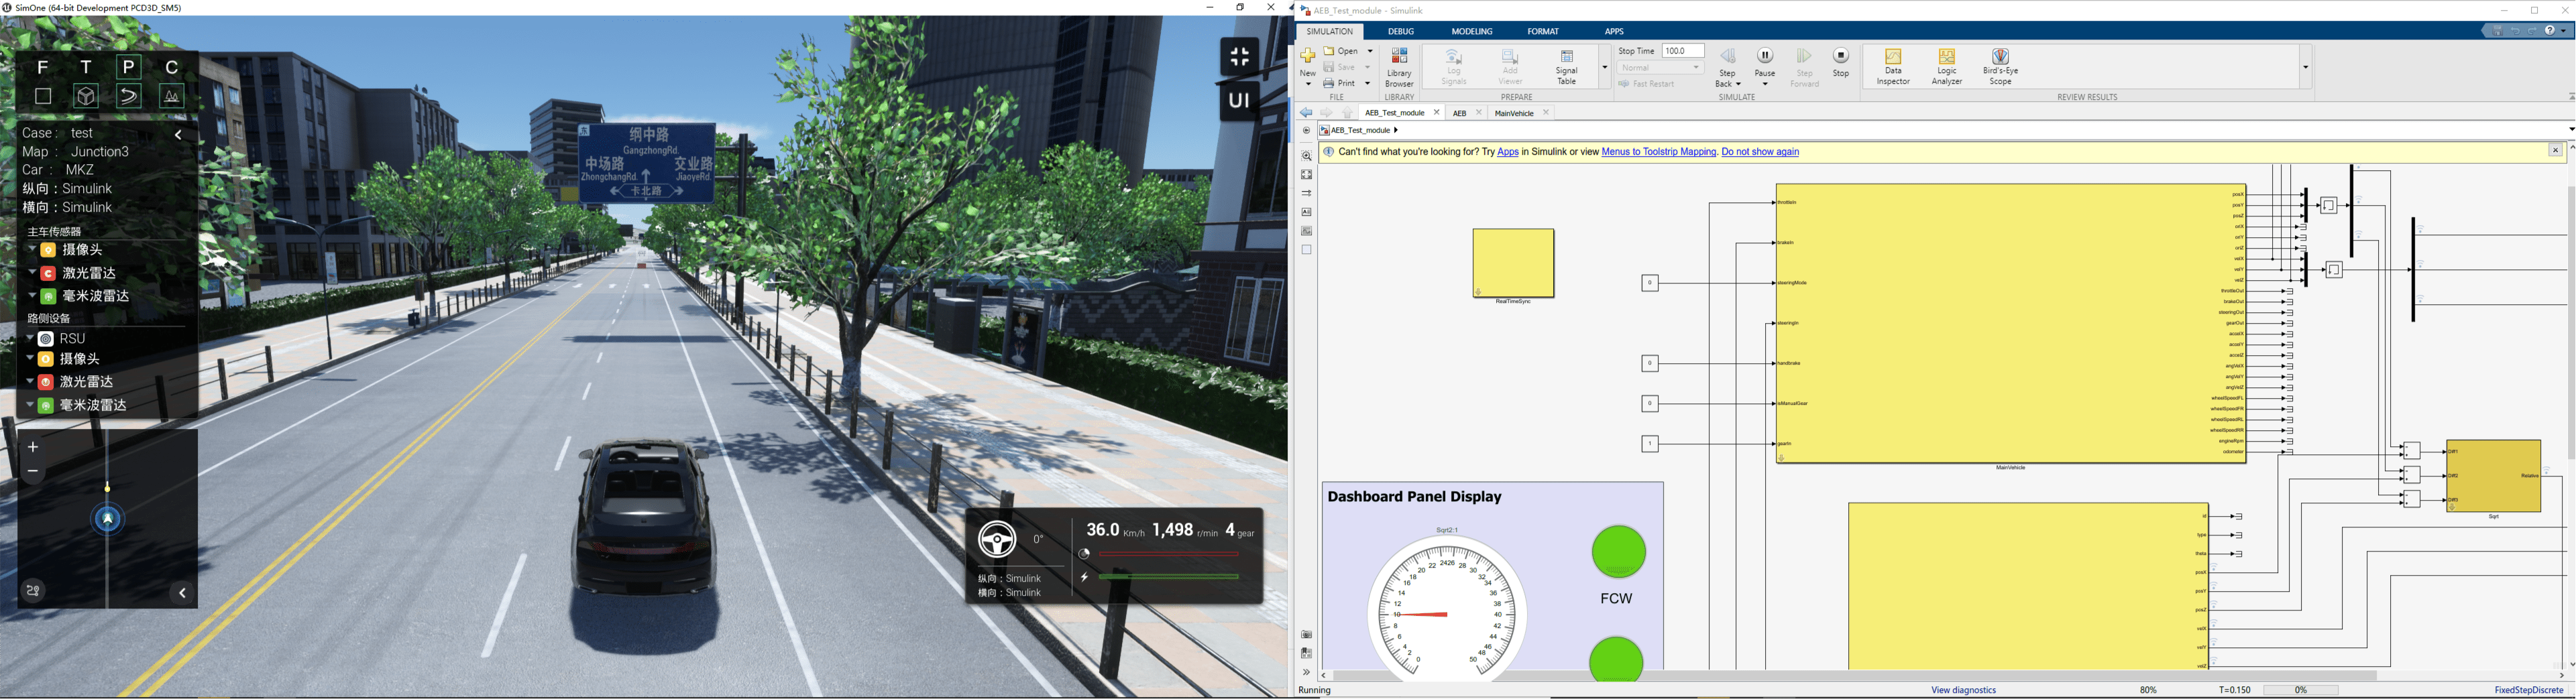Click the Do not show again link

1760,152
